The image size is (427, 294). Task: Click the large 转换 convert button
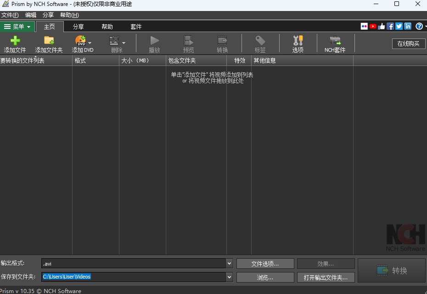click(392, 270)
